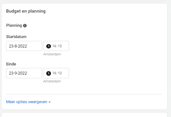
Task: Open the Startdatum date field 23-8-2022
Action: point(24,46)
